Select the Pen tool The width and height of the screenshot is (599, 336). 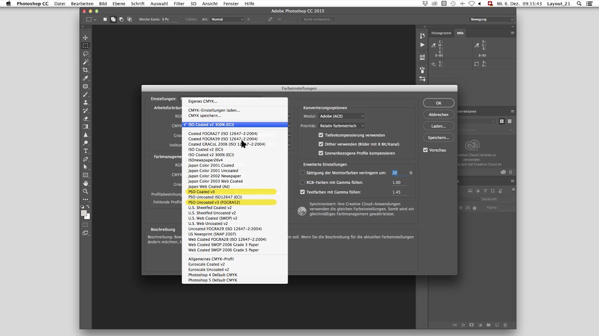click(x=86, y=159)
